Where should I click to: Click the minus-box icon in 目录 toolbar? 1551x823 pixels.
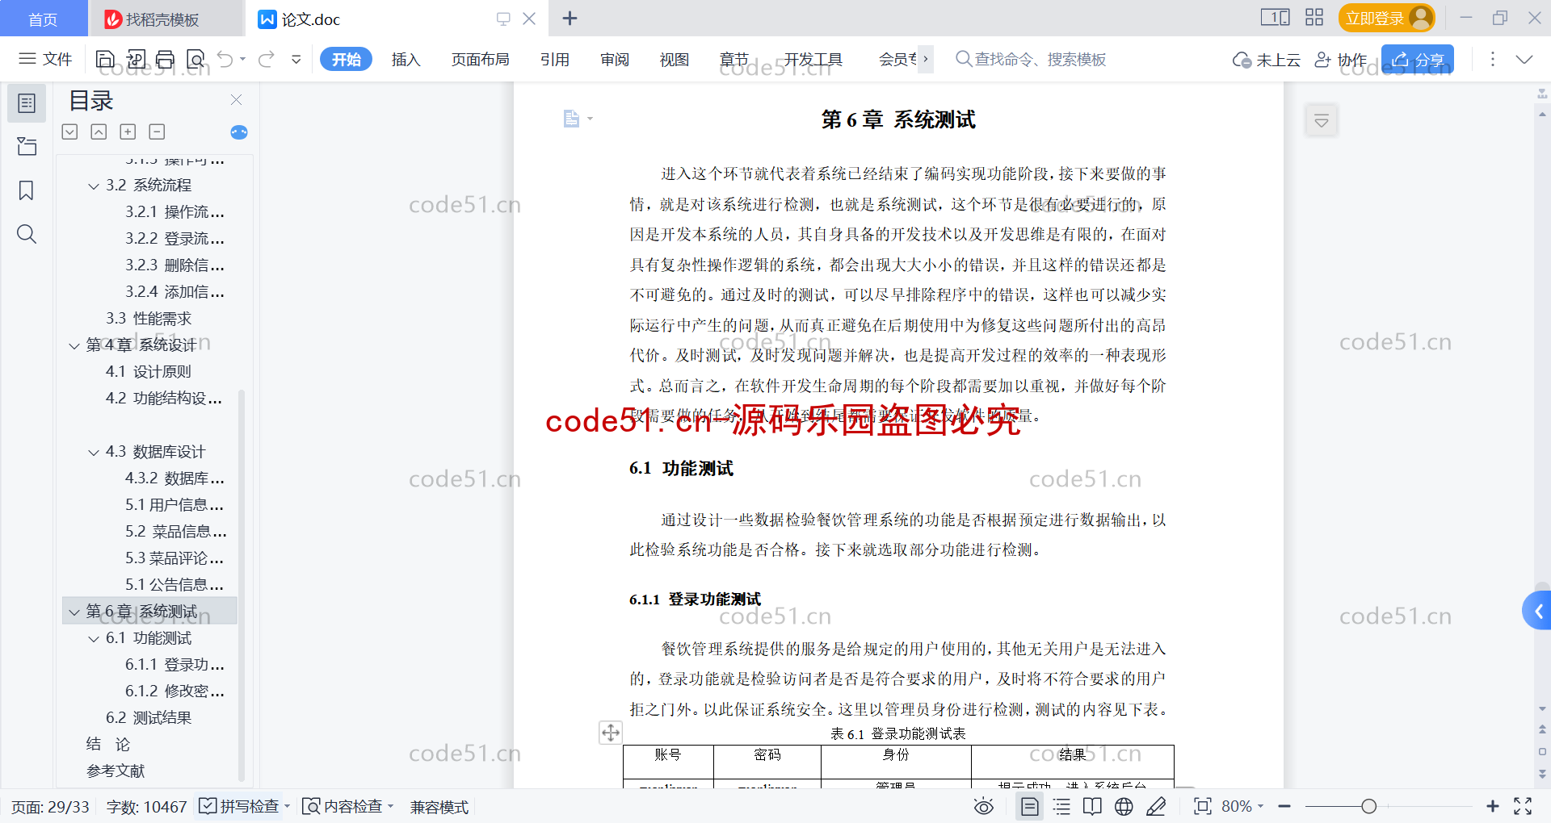point(158,132)
